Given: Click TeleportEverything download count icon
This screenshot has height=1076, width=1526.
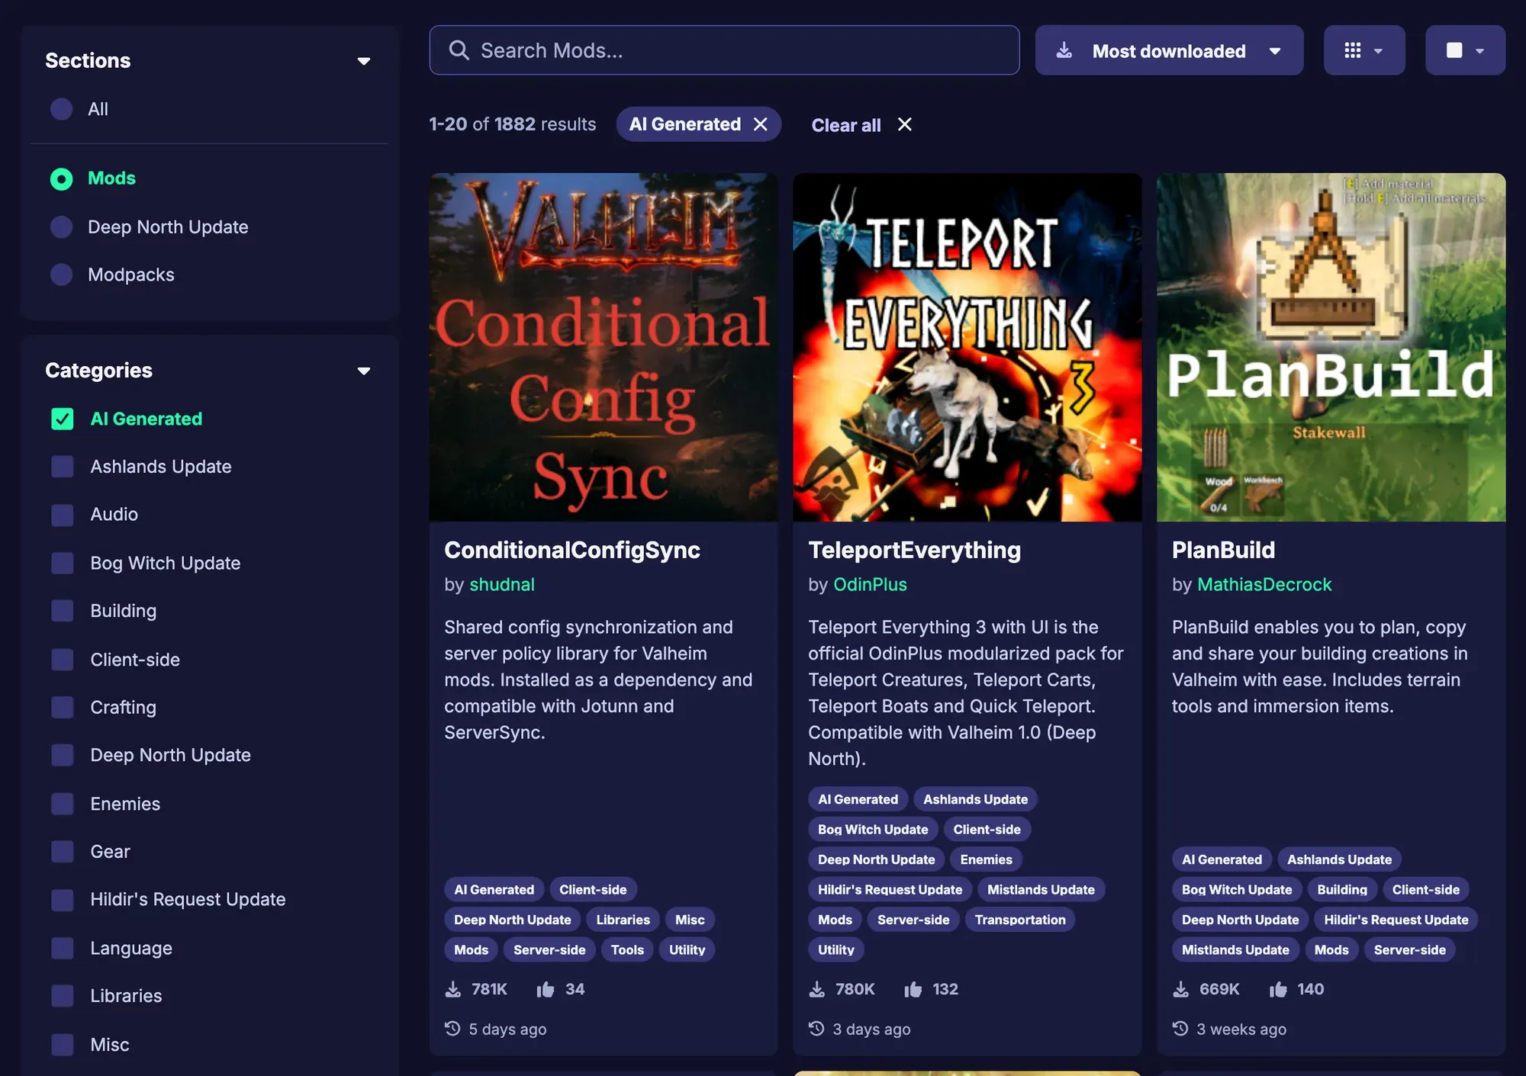Looking at the screenshot, I should pyautogui.click(x=817, y=989).
